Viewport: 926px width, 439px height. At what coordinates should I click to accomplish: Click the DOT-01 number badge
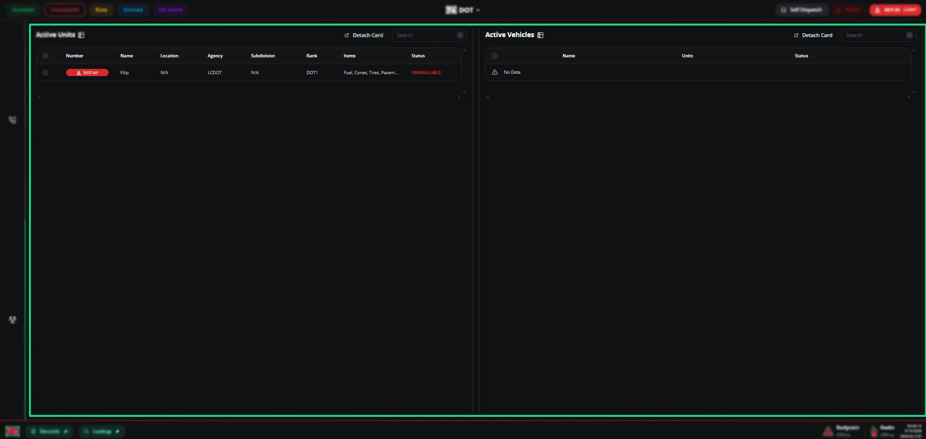(87, 73)
